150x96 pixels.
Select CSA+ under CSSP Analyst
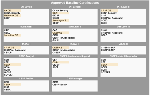click(x=7, y=65)
